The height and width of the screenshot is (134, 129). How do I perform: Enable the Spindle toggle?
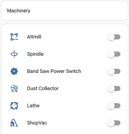pyautogui.click(x=114, y=54)
